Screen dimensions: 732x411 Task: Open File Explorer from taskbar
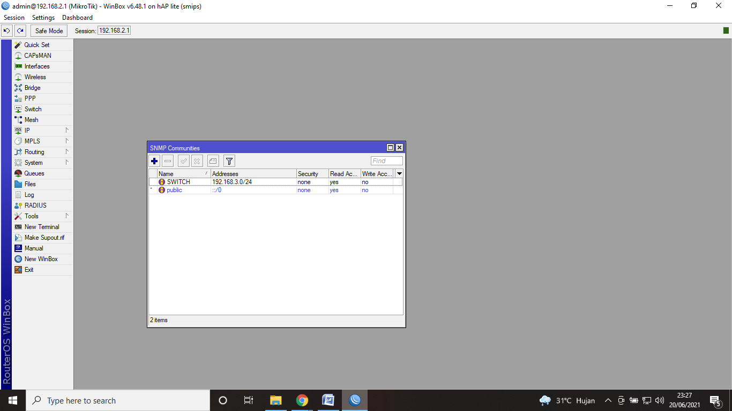pos(275,400)
